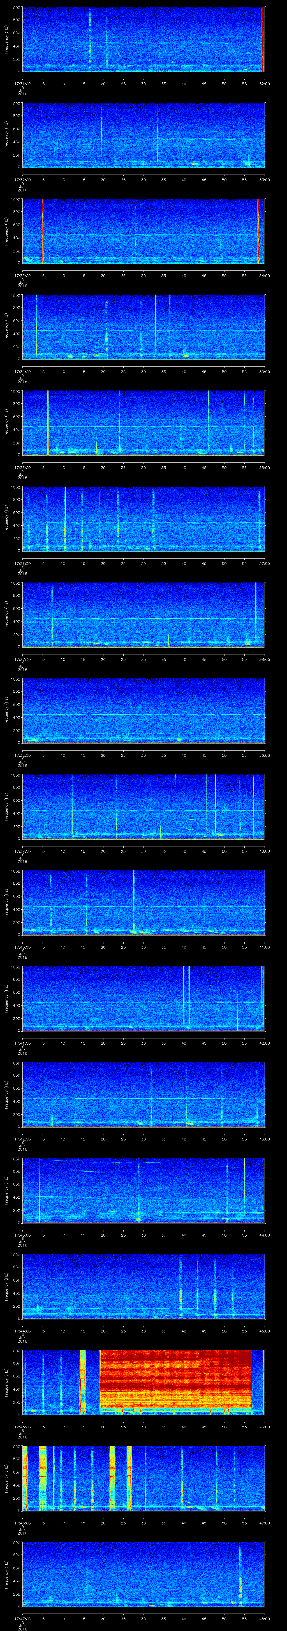Select the spectrogram panel starting at 17:32:00
The image size is (287, 1631).
tap(143, 135)
